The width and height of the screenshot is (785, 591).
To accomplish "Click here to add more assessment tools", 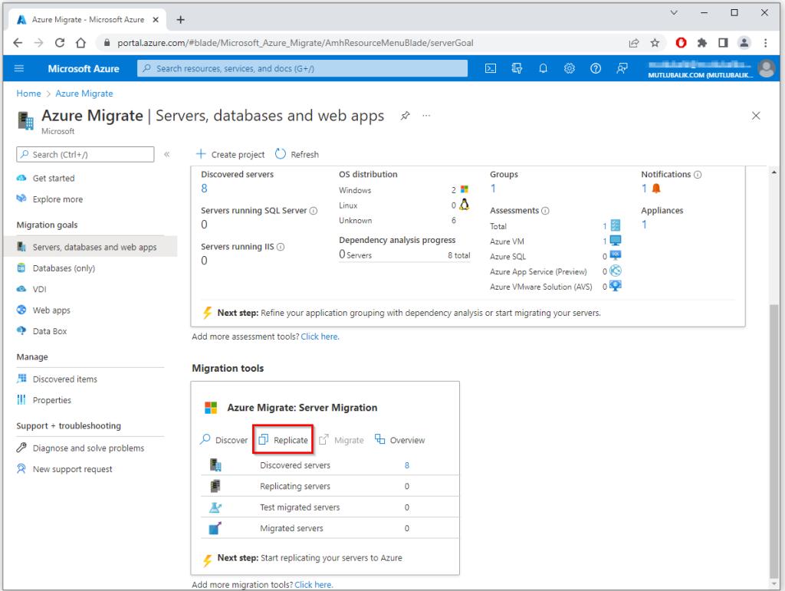I will click(x=320, y=337).
